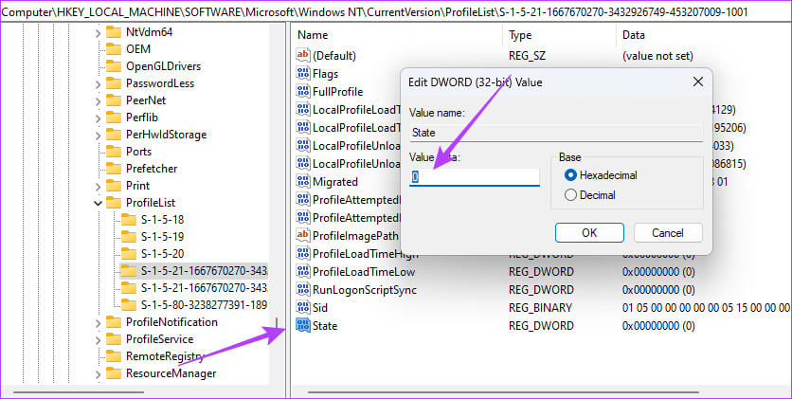The width and height of the screenshot is (792, 399).
Task: Expand the PasswordLess key
Action: tap(98, 83)
